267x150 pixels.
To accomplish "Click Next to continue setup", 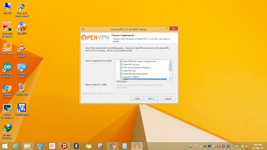I will pos(151,99).
